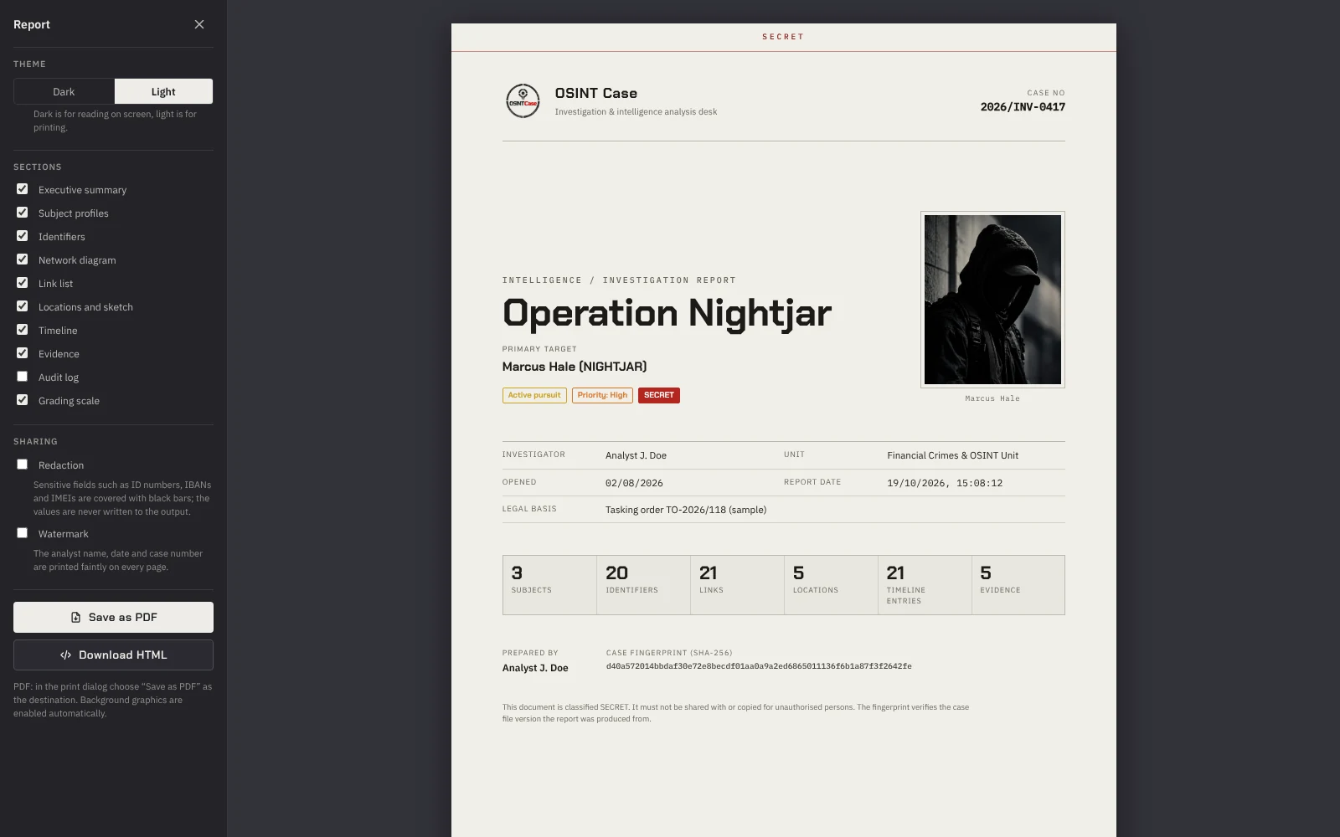
Task: Click the Priority: High badge
Action: coord(602,395)
